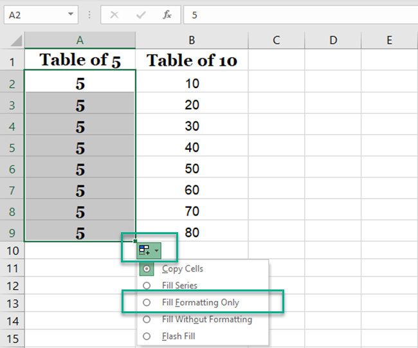Choose the Fill Series radio option
The image size is (418, 348).
point(147,285)
